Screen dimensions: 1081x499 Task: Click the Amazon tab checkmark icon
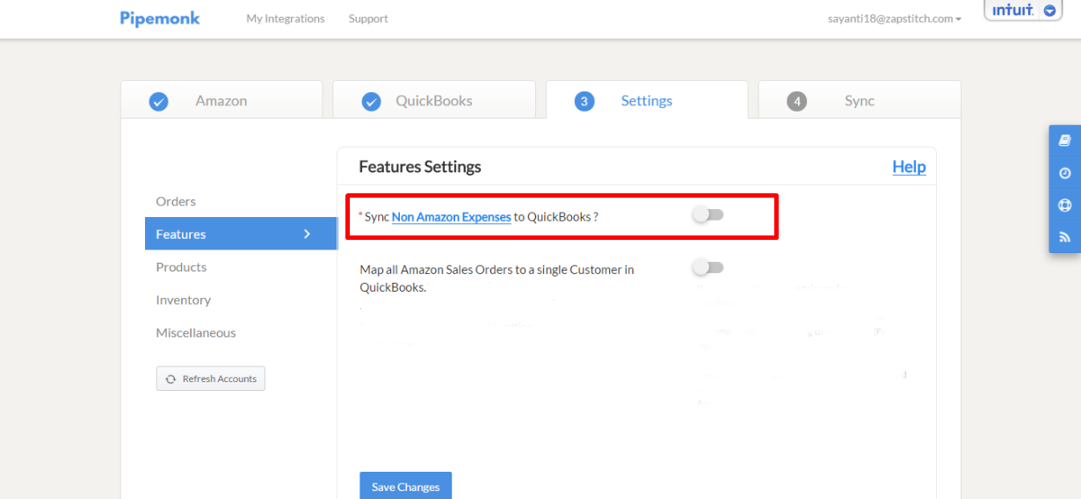pos(158,102)
